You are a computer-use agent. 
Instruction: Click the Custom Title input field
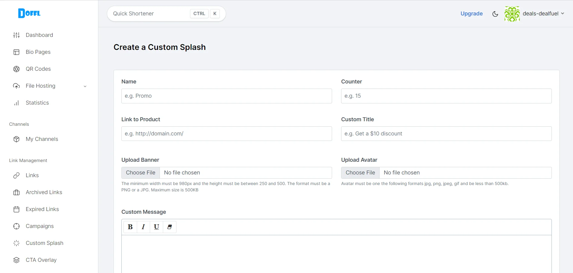(x=446, y=134)
